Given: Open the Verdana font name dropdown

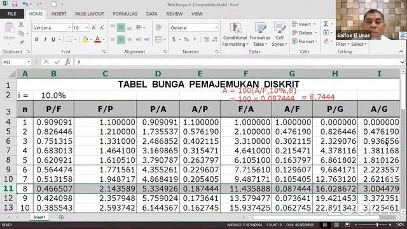Looking at the screenshot, I should click(x=69, y=27).
